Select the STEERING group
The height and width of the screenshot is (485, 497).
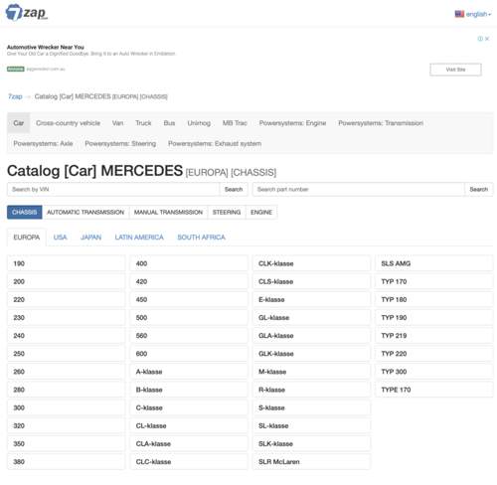(227, 212)
